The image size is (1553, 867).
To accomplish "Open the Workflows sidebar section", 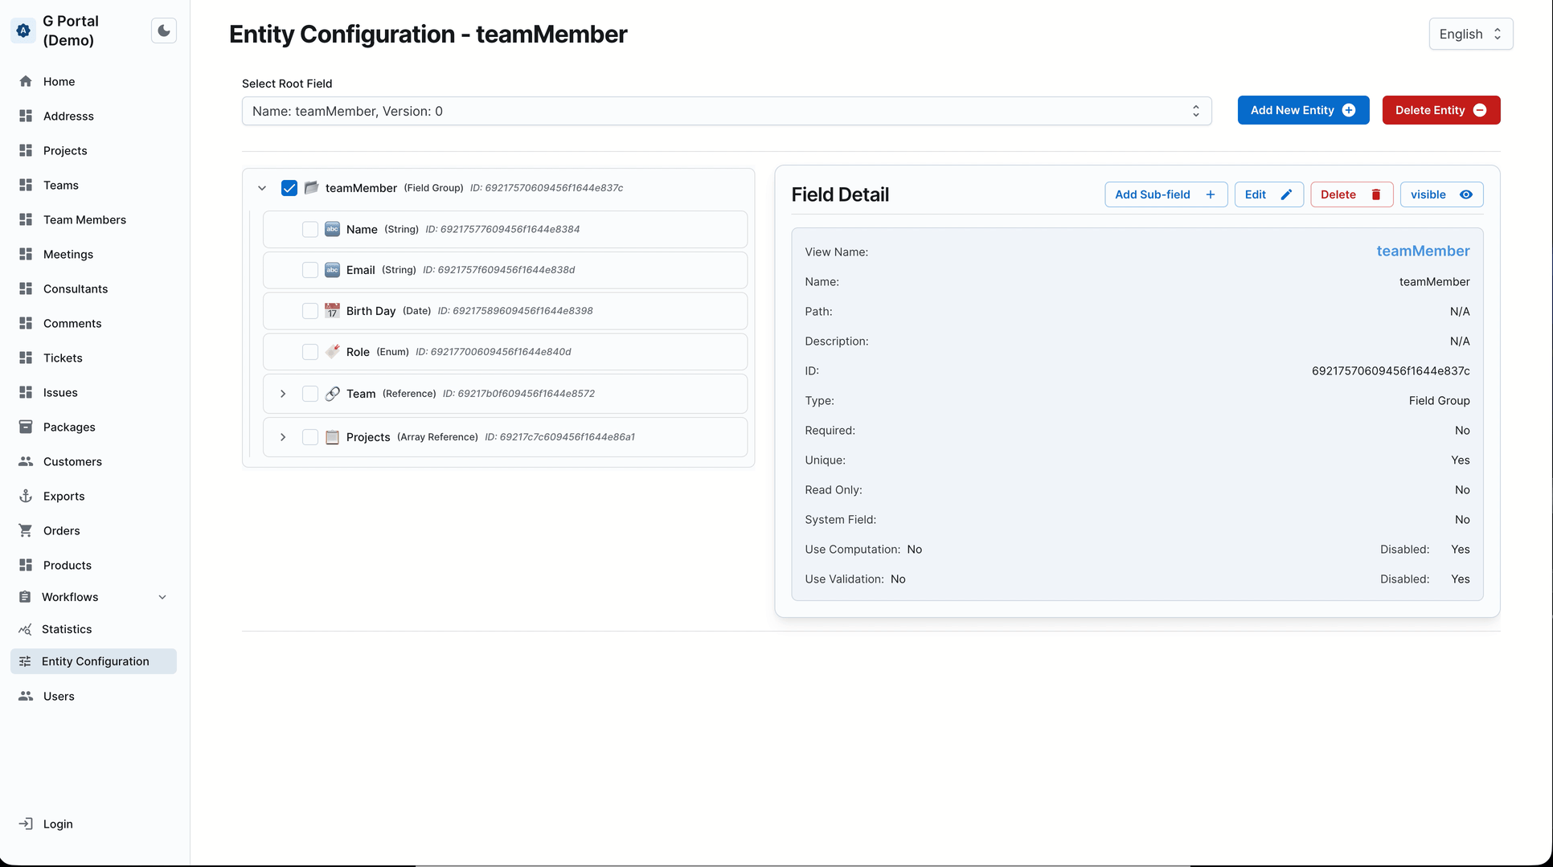I will coord(71,596).
